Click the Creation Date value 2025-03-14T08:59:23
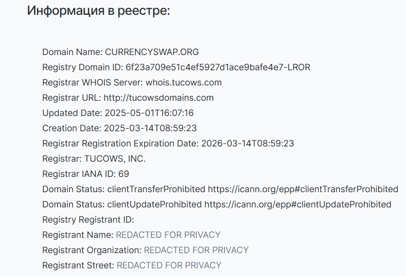This screenshot has height=276, width=406. pyautogui.click(x=150, y=128)
